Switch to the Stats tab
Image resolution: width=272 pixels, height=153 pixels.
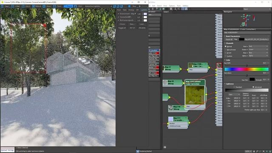125,10
